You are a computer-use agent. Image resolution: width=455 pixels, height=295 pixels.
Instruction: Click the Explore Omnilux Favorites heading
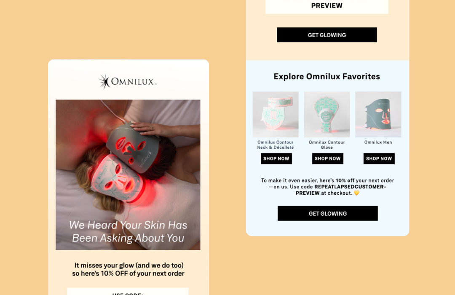[327, 76]
